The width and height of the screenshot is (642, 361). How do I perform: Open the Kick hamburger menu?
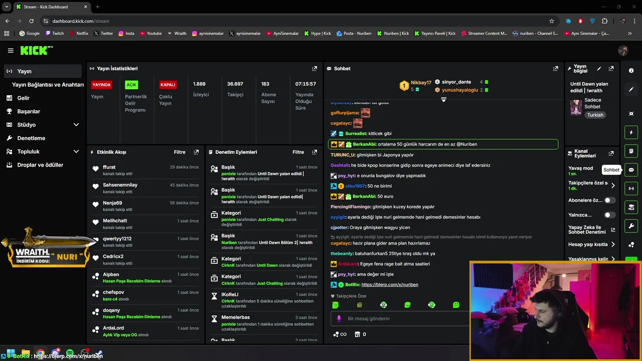11,51
